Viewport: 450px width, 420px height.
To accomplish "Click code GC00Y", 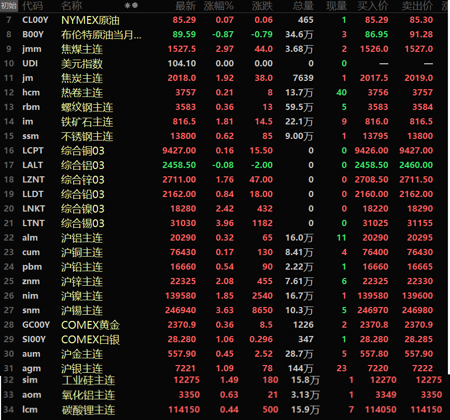I will click(36, 325).
